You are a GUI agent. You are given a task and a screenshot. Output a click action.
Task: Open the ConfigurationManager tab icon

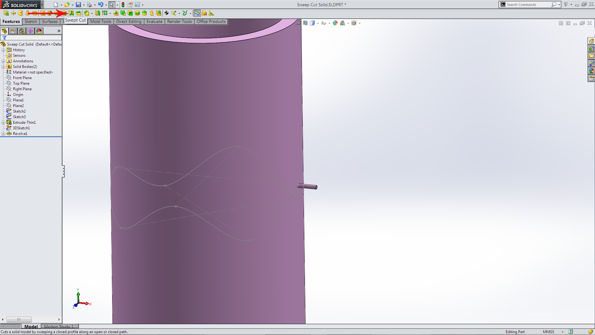pos(22,31)
